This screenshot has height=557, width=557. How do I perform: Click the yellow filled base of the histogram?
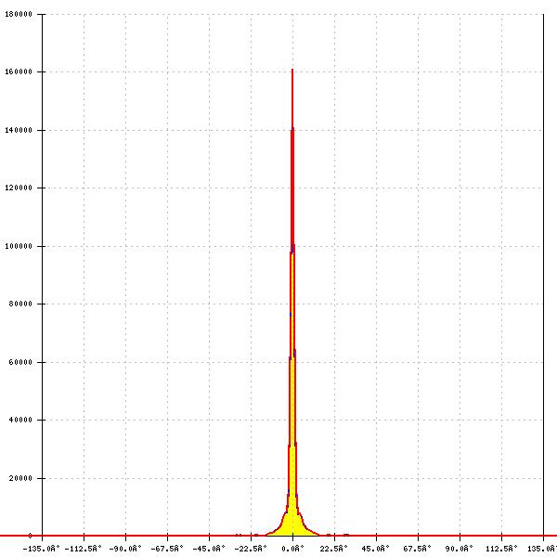tap(292, 525)
